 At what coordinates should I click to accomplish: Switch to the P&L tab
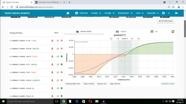pyautogui.click(x=154, y=31)
